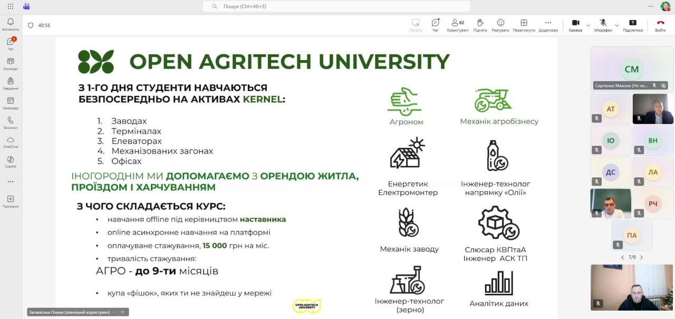Zoom in shared content with plus button
The width and height of the screenshot is (675, 319).
point(123,312)
